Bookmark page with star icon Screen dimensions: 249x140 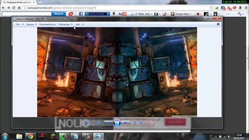211,8
